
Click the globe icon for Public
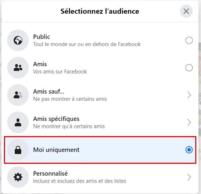click(18, 40)
